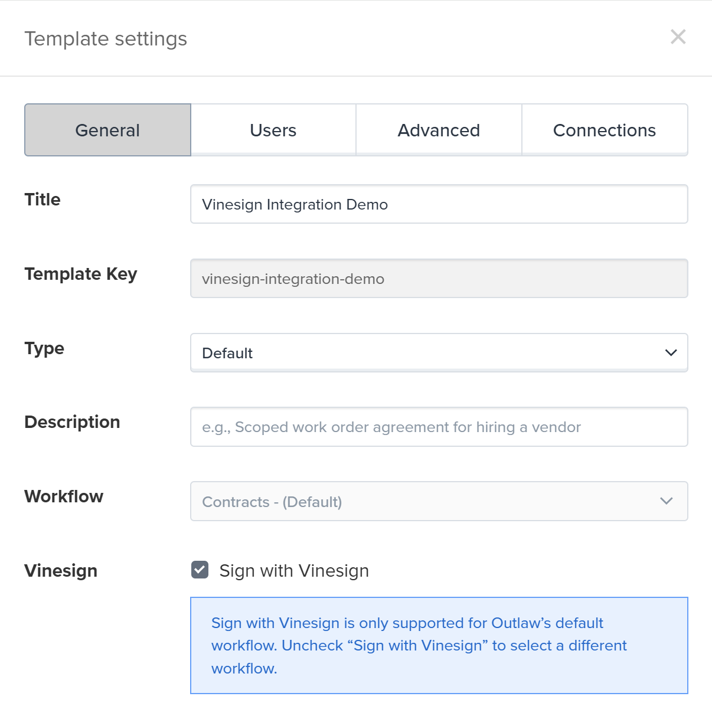The height and width of the screenshot is (716, 712).
Task: Switch to the General tab
Action: [107, 130]
